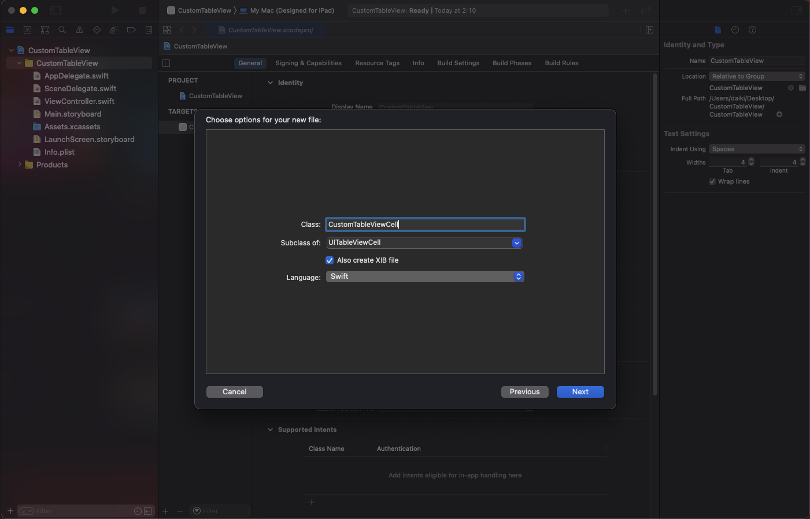The width and height of the screenshot is (810, 519).
Task: Uncheck Also create XIB file
Action: (x=330, y=260)
